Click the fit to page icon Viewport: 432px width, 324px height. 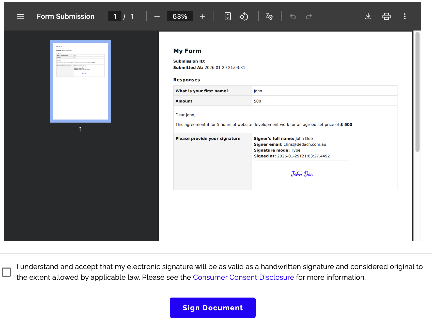coord(227,17)
